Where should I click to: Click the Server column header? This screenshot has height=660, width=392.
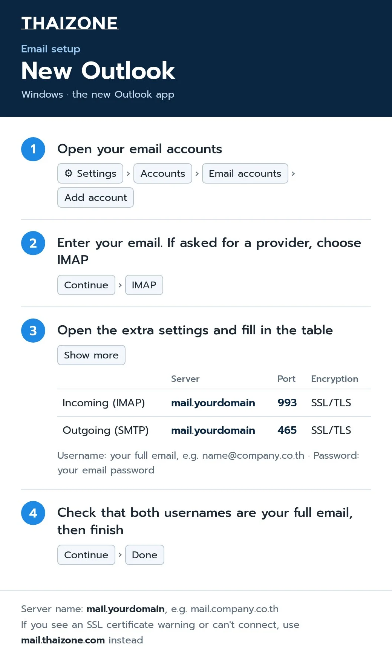(x=185, y=379)
